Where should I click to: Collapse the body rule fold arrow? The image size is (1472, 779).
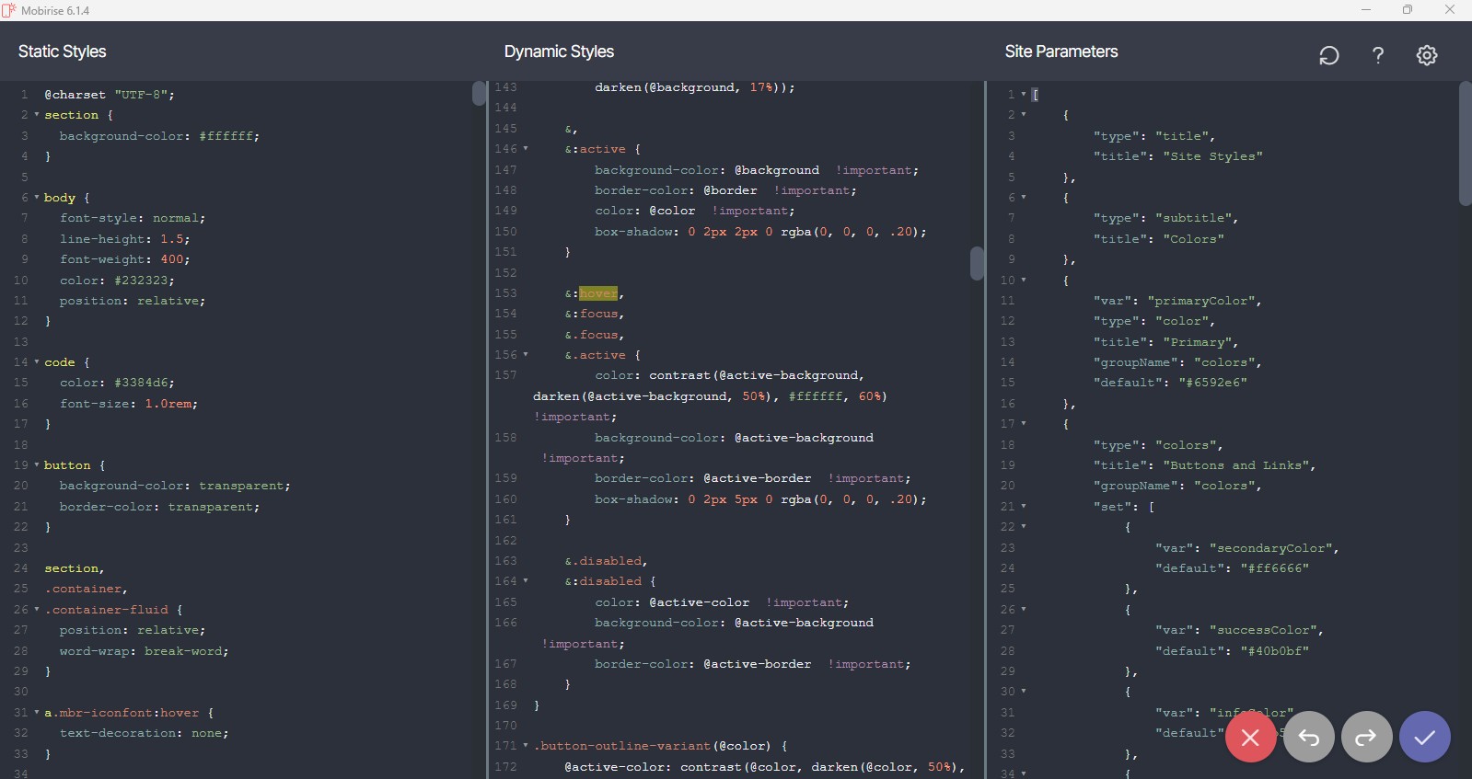[37, 198]
